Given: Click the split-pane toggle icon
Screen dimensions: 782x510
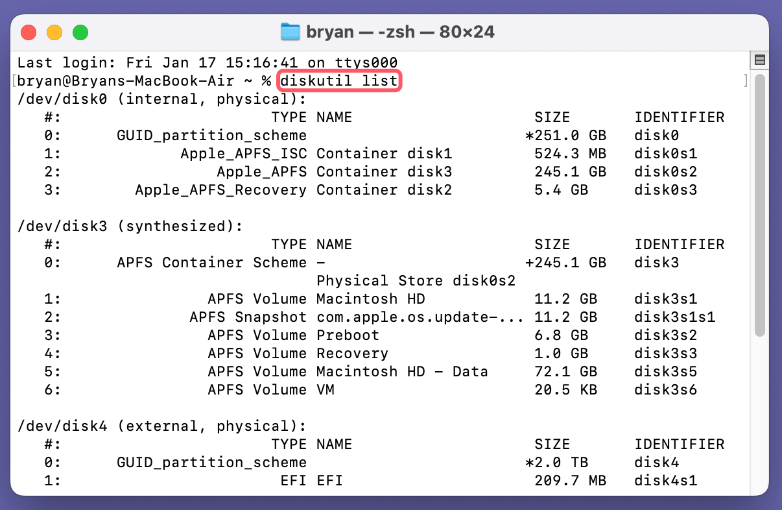Looking at the screenshot, I should tap(760, 60).
